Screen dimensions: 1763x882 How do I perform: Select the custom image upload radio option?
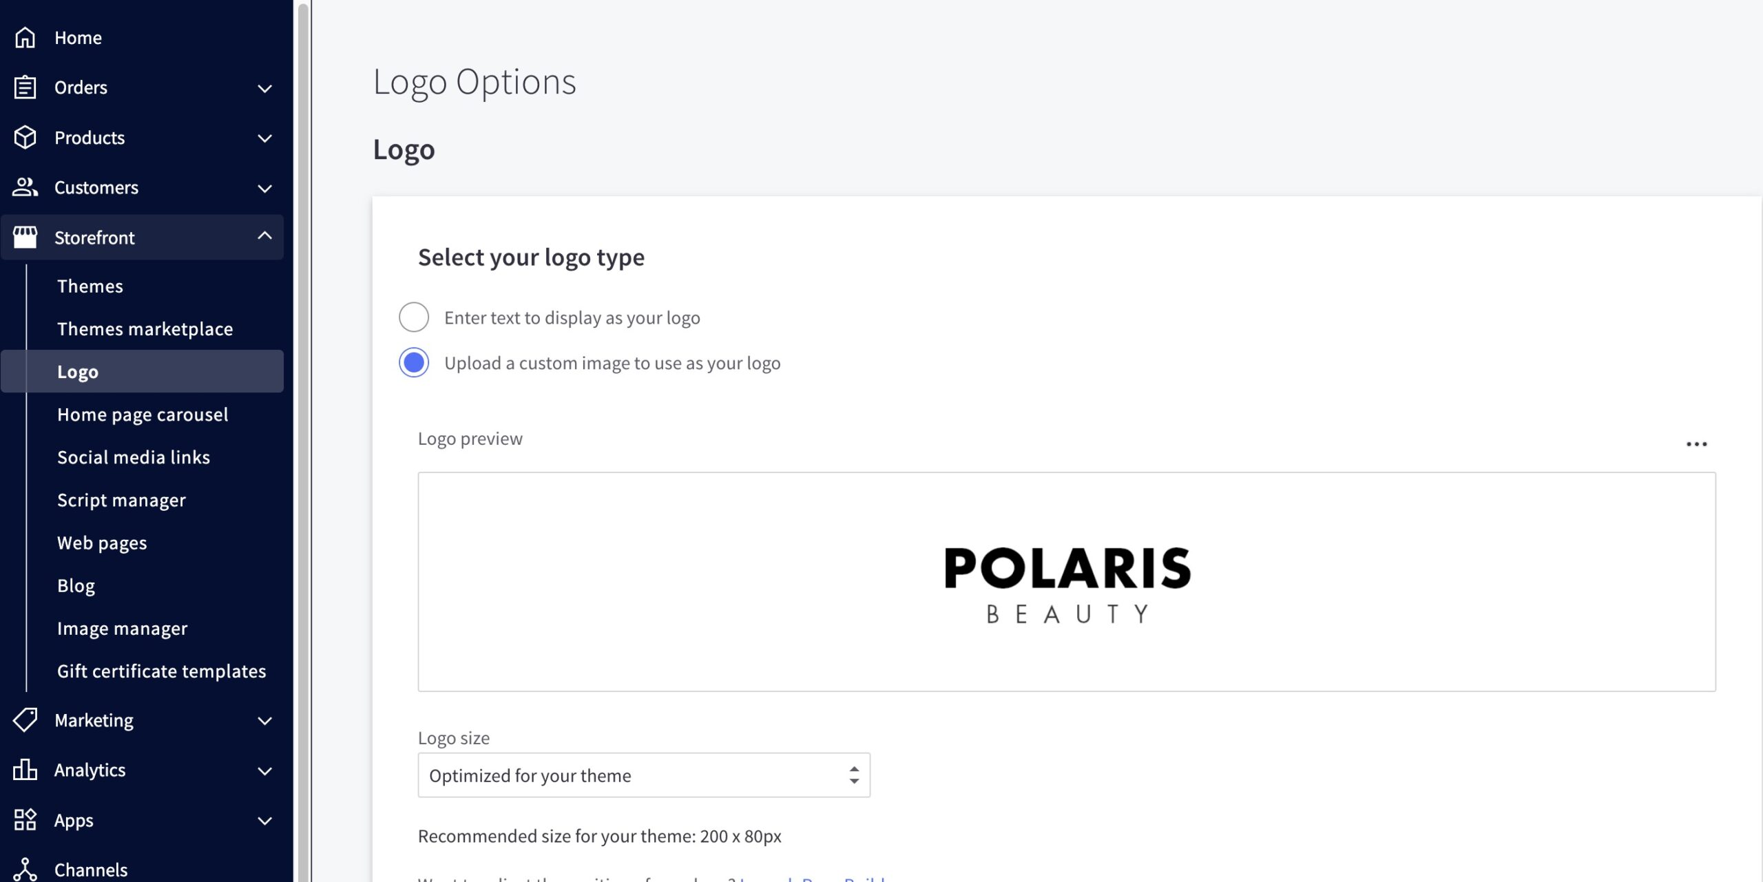pyautogui.click(x=414, y=363)
